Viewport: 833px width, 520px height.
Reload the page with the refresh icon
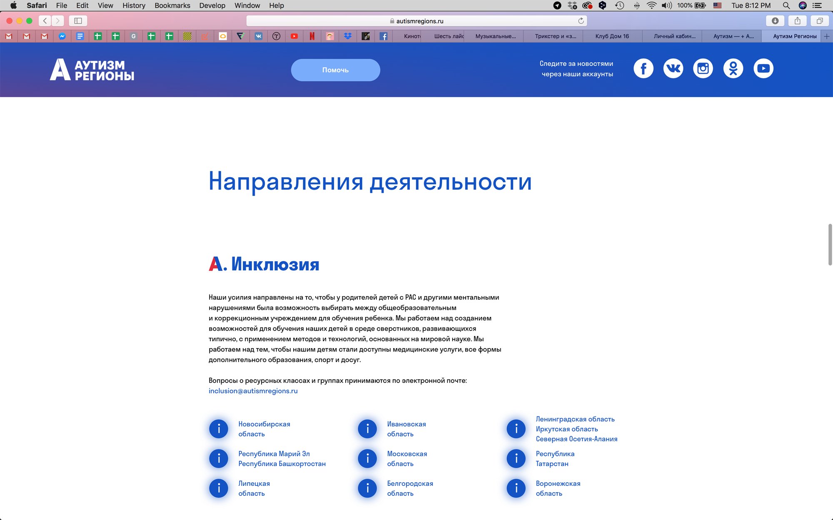coord(581,21)
